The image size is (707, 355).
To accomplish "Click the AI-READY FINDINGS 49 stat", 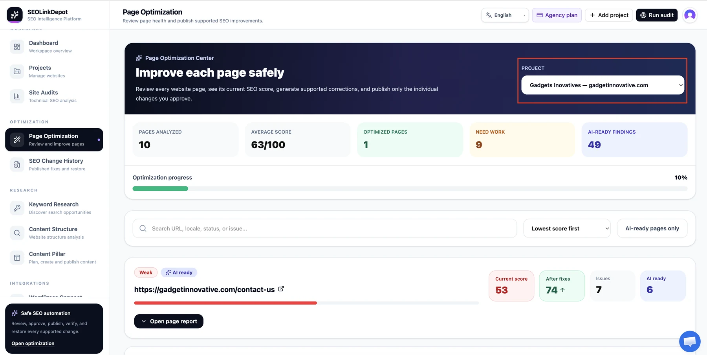I will coord(634,140).
